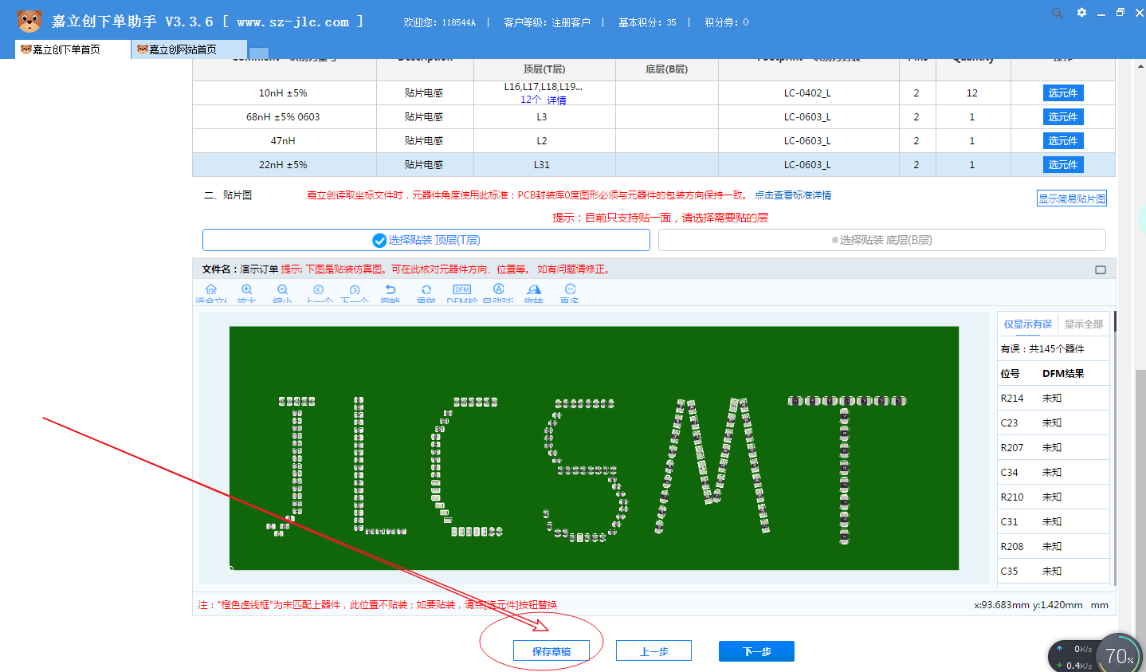Click the fit-to-window home icon
The height and width of the screenshot is (672, 1146).
pos(211,291)
